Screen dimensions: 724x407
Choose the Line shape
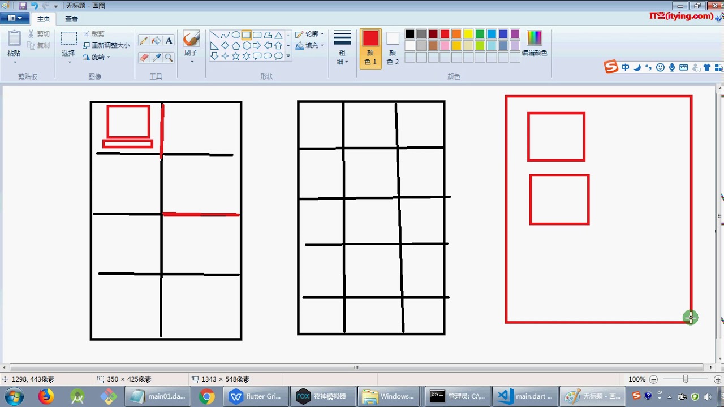tap(214, 35)
